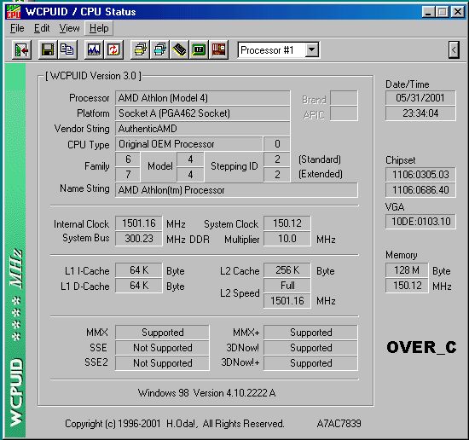Click the SSE 'Not Supported' field
This screenshot has width=469, height=440.
tap(162, 348)
